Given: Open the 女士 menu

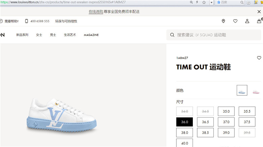Looking at the screenshot, I should [x=39, y=35].
